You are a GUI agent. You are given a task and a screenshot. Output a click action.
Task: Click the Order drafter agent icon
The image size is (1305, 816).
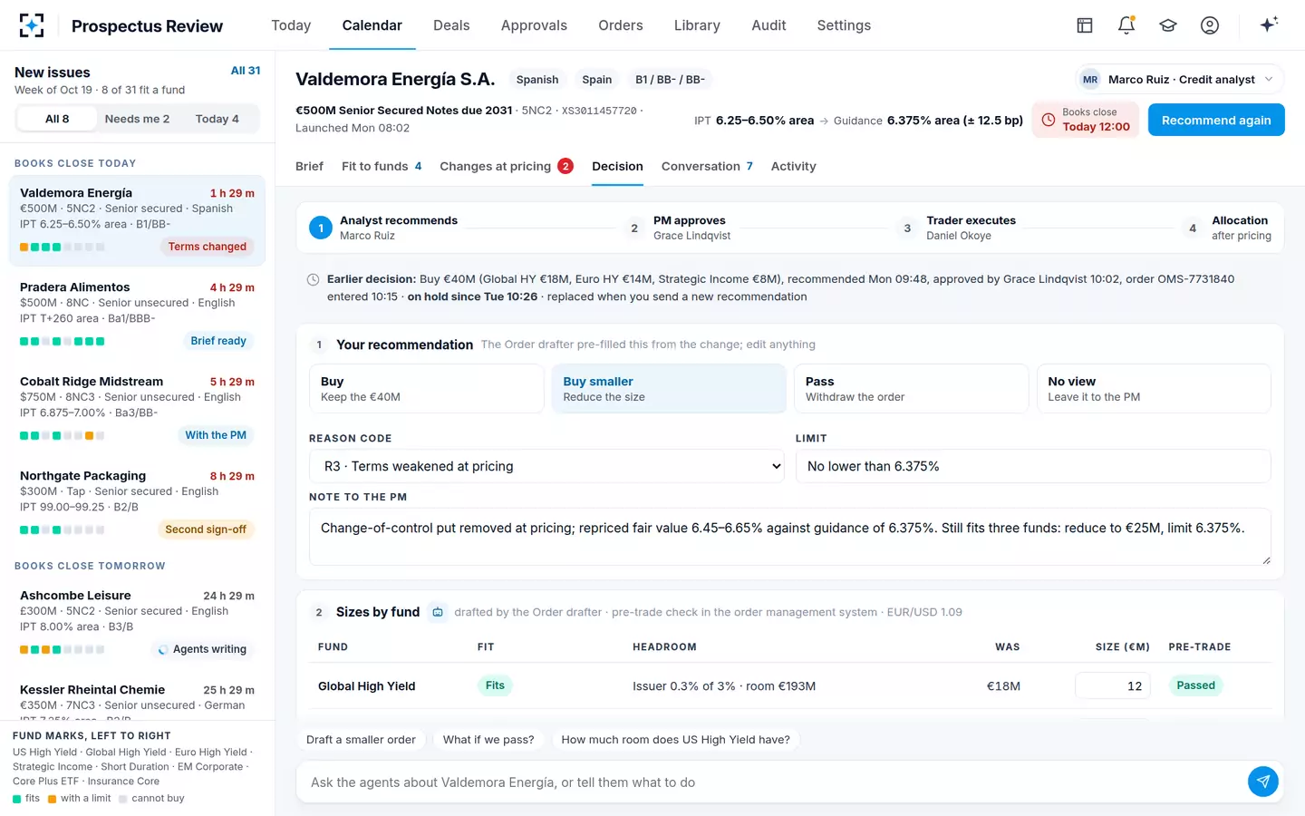point(438,612)
